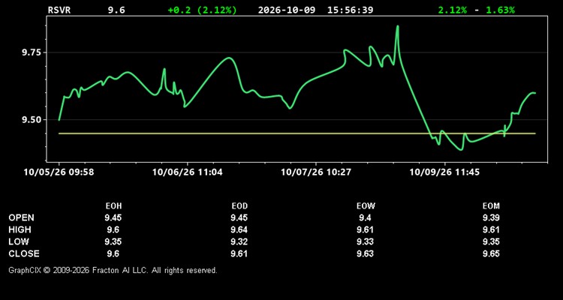563x300 pixels.
Task: Click last price 9.6 beside RSVR
Action: click(116, 10)
